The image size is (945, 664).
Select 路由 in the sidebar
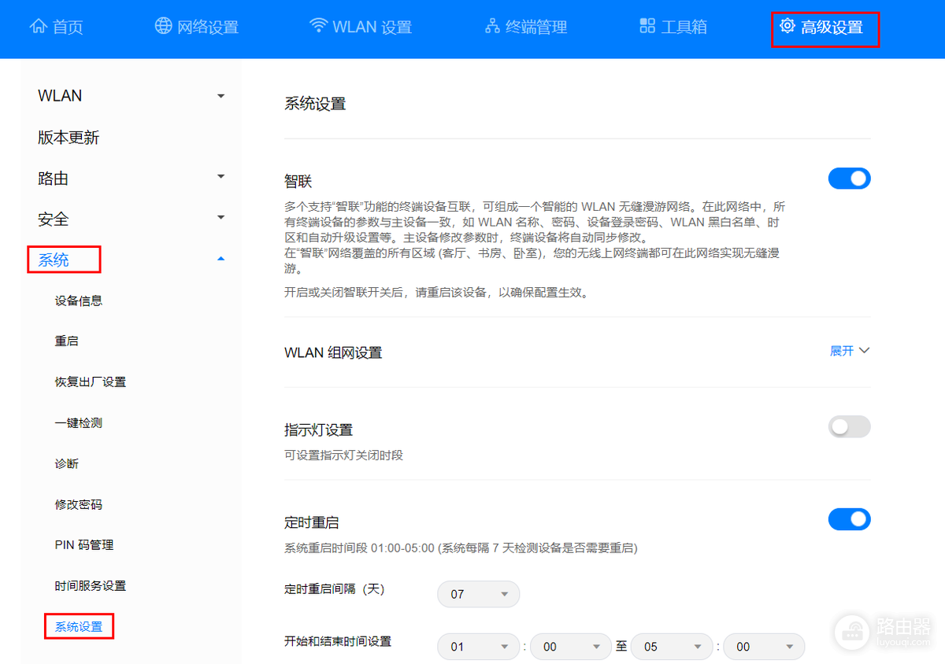(x=53, y=179)
